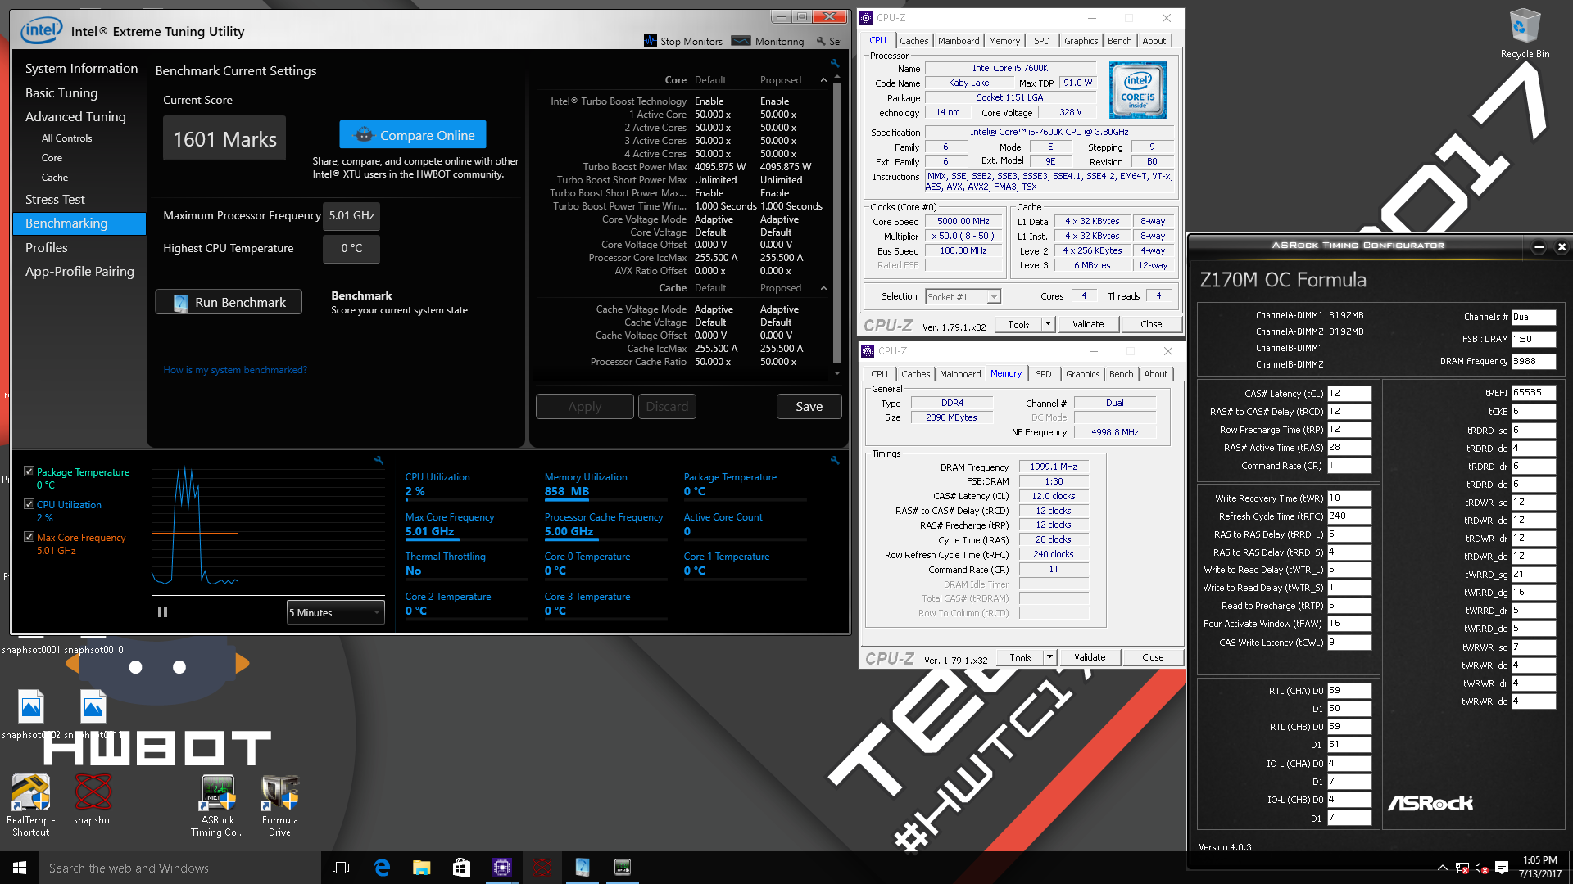Open the Tools dropdown arrow in lower CPU-Z

(x=1049, y=657)
